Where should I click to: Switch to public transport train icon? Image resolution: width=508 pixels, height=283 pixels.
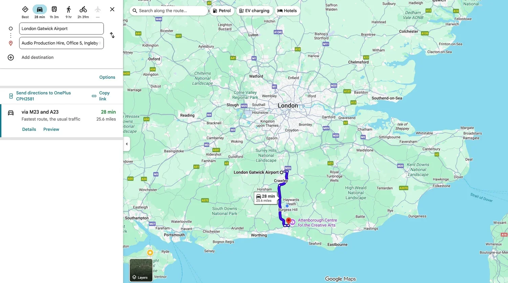click(54, 9)
